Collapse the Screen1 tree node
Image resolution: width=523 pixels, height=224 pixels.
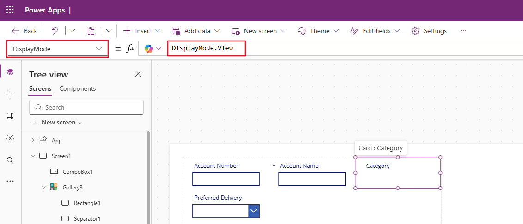tap(33, 156)
